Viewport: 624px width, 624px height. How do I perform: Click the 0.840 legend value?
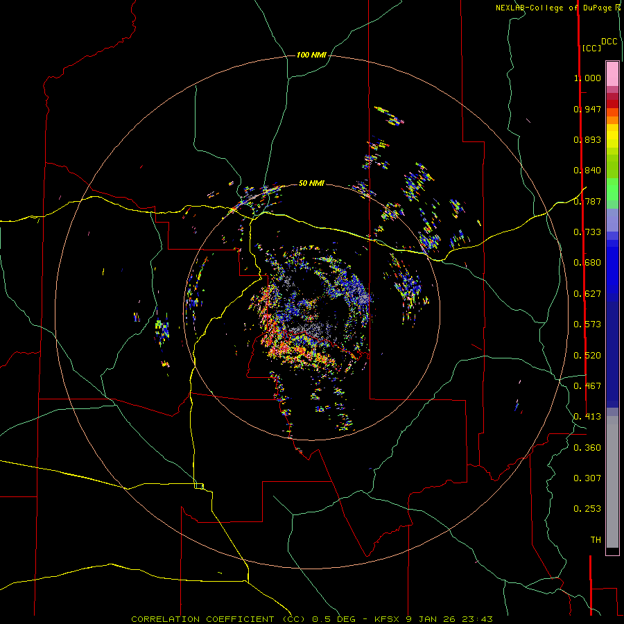click(x=587, y=171)
